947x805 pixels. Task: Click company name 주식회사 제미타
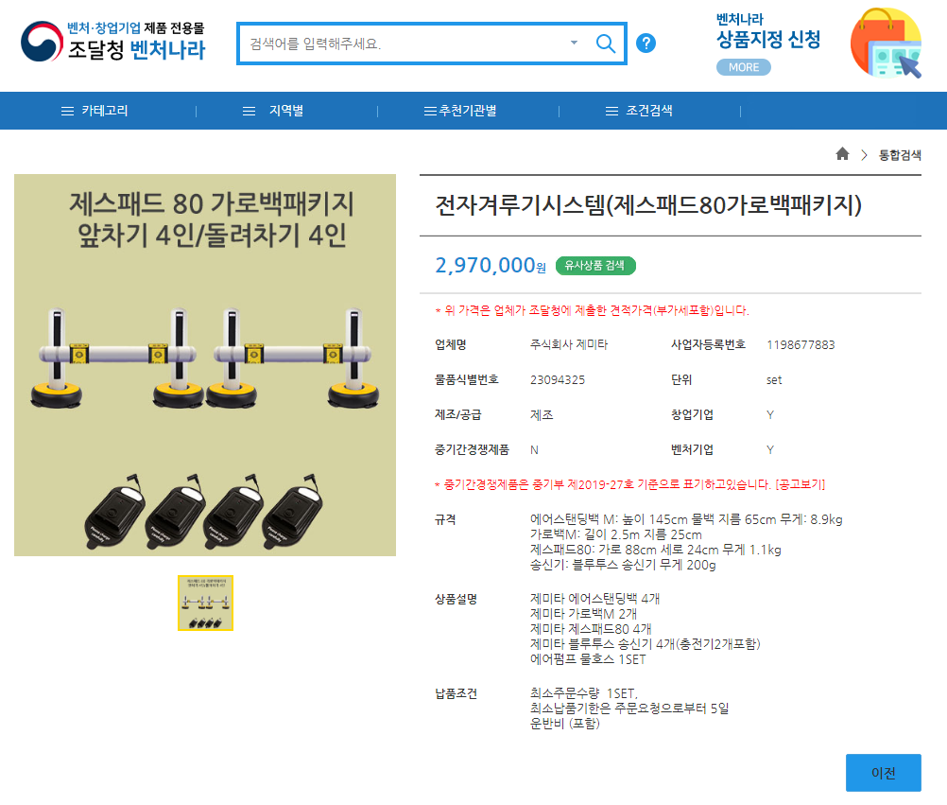coord(569,344)
